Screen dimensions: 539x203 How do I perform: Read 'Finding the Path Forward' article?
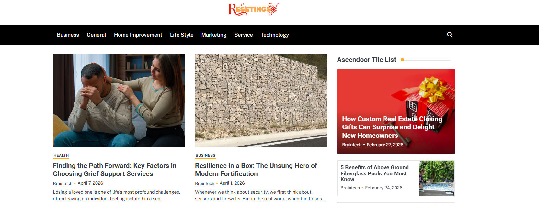(115, 170)
